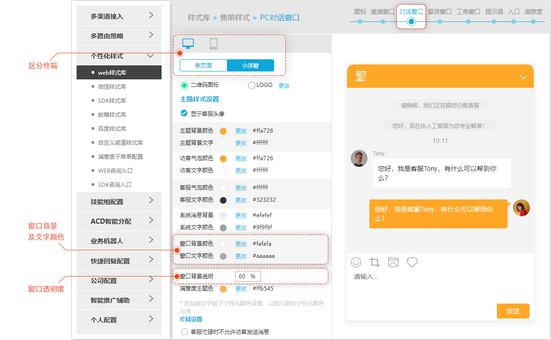Click the 发送 send button
Viewport: 551px width, 340px height.
click(x=513, y=311)
